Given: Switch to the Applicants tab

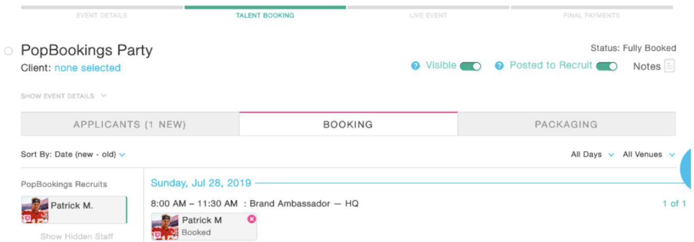Looking at the screenshot, I should [129, 125].
